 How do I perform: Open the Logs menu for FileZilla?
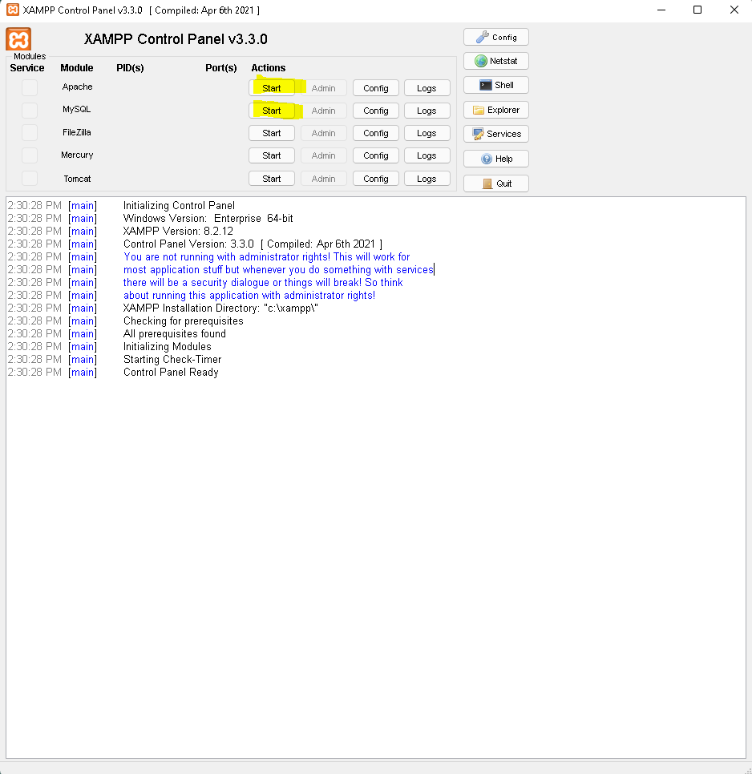point(427,133)
